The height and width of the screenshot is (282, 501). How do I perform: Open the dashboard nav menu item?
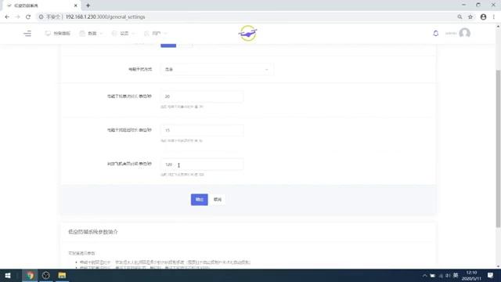coord(57,33)
